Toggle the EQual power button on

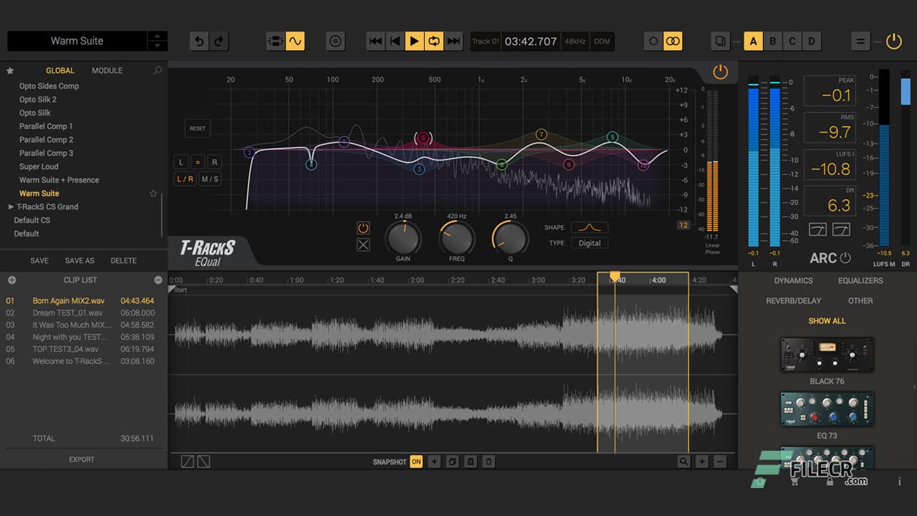719,72
